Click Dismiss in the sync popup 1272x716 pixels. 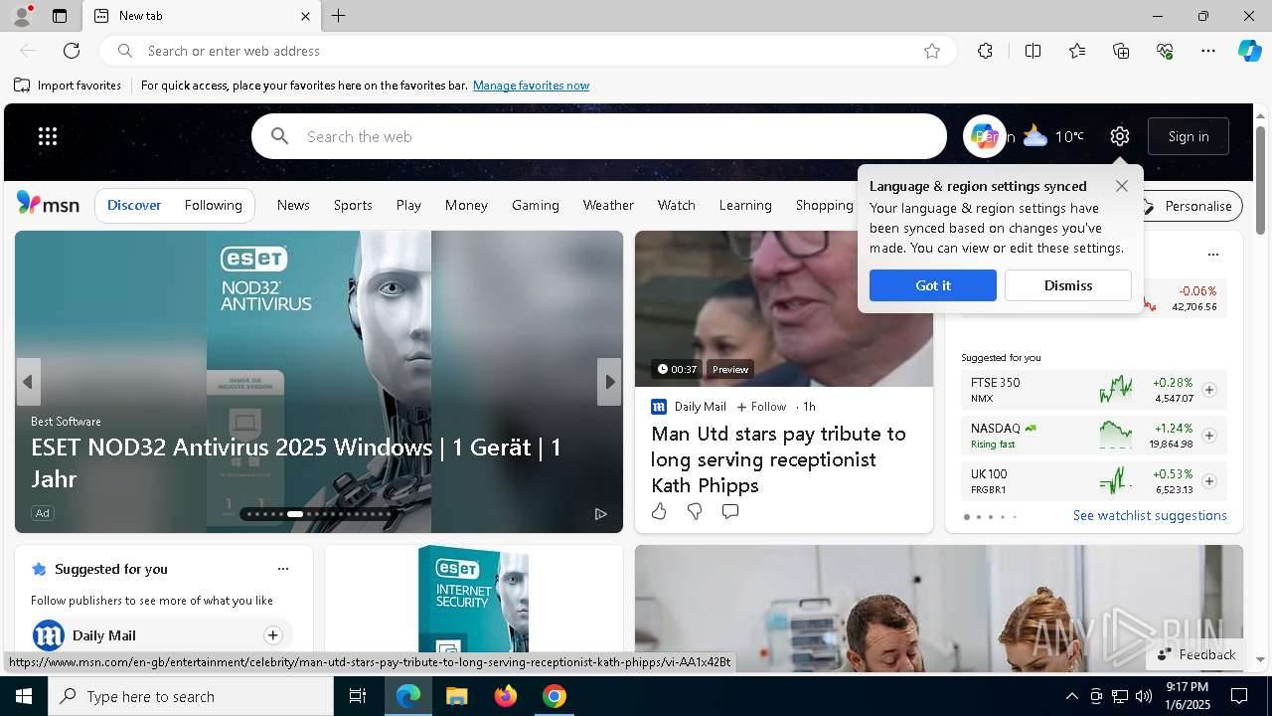point(1068,285)
